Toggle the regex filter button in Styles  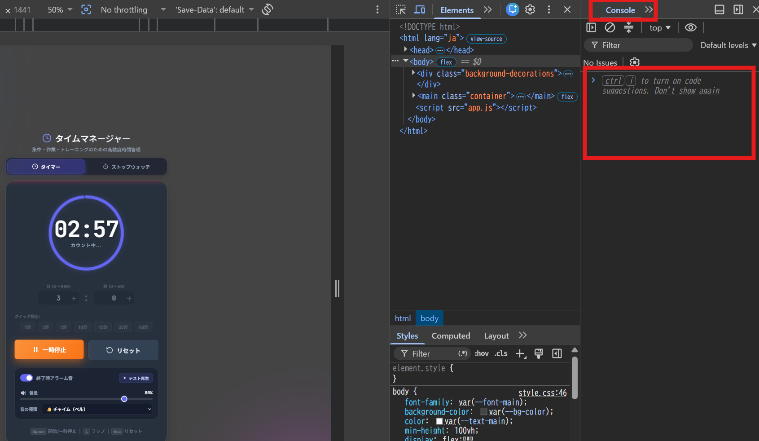pyautogui.click(x=463, y=353)
